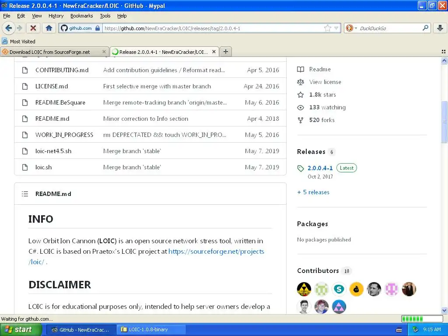Viewport: 448px width, 336px height.
Task: Open the History menu
Action: (x=56, y=16)
